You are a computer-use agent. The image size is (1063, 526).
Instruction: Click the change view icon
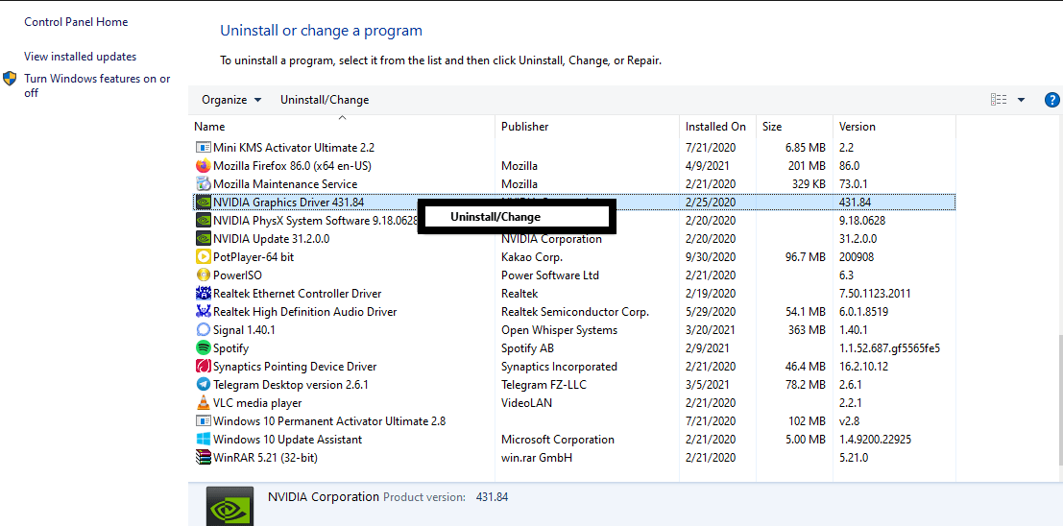tap(999, 100)
